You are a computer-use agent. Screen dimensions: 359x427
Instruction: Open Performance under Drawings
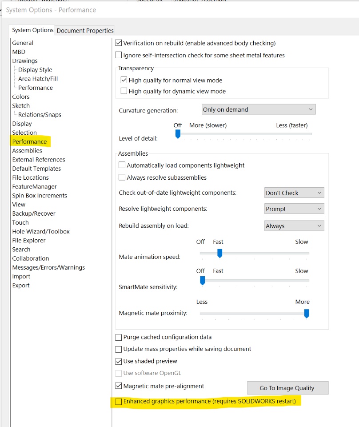pos(36,88)
